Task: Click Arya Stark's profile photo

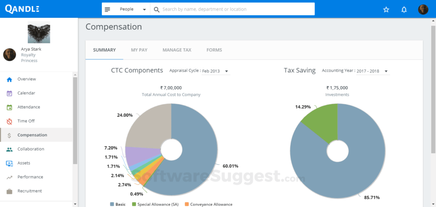Action: (9, 55)
